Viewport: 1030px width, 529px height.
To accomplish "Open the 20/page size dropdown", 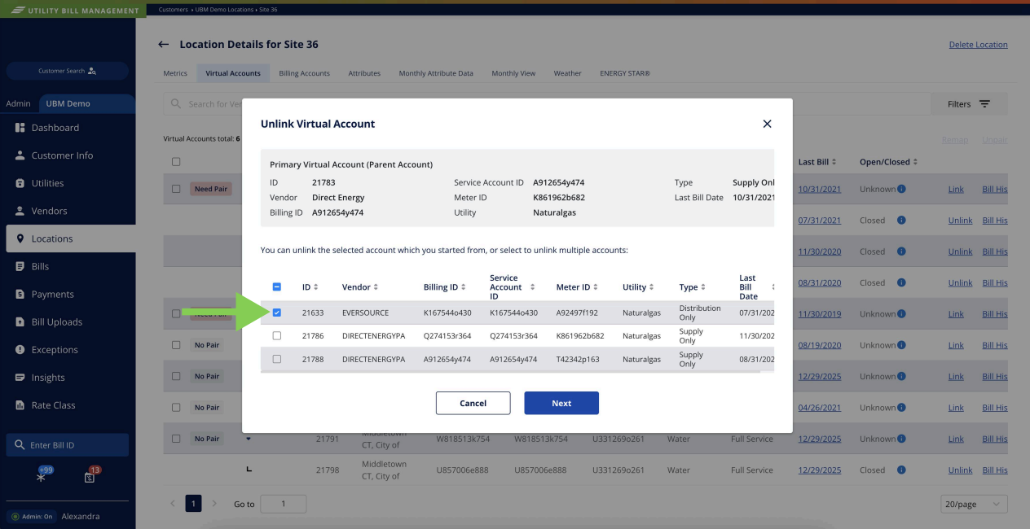I will (974, 505).
